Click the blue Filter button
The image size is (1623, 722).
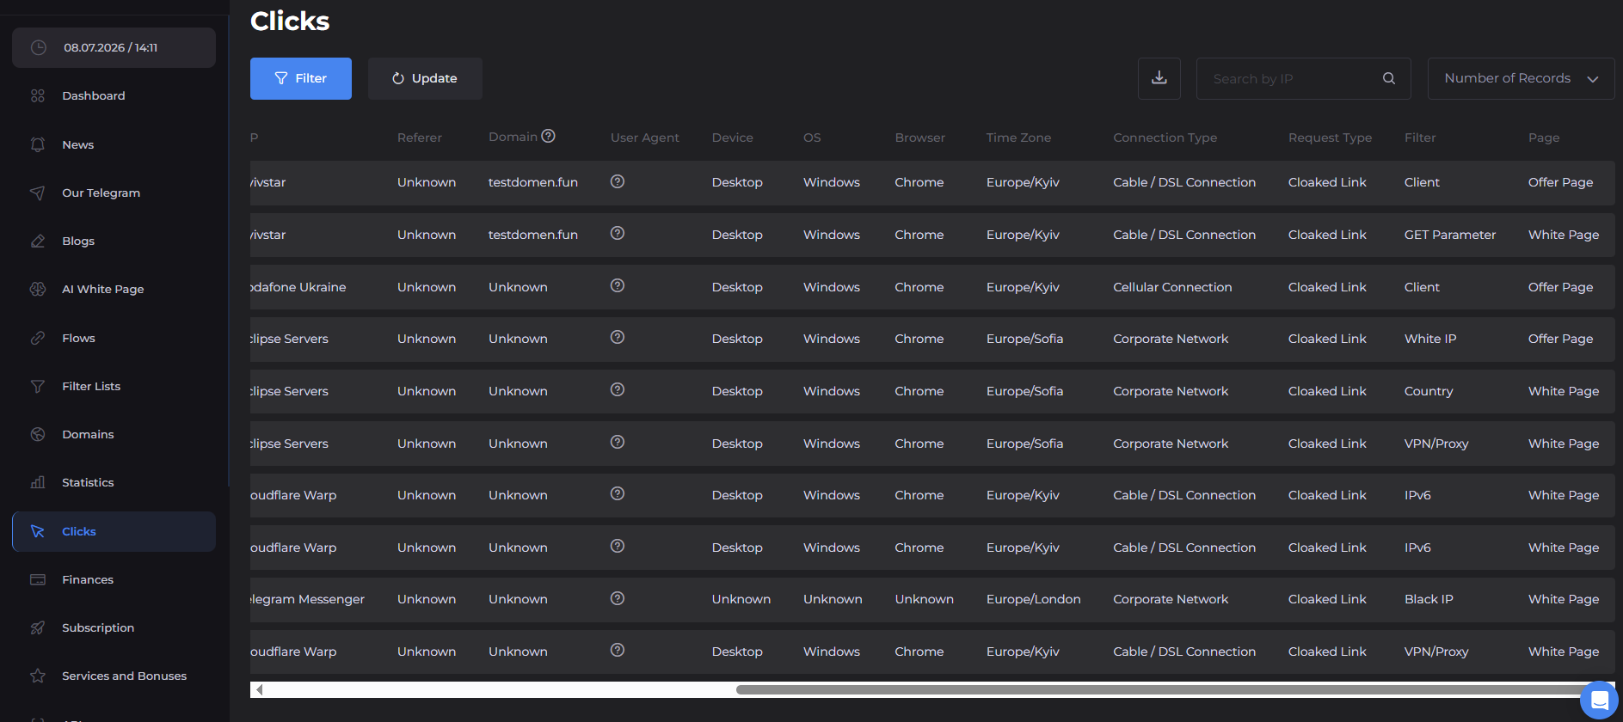point(301,78)
